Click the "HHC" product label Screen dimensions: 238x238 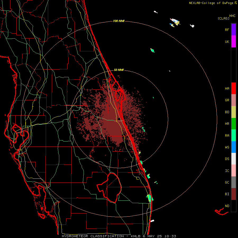[x=232, y=16]
